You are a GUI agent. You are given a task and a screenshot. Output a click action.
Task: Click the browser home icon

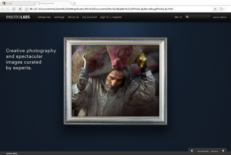(x=20, y=9)
